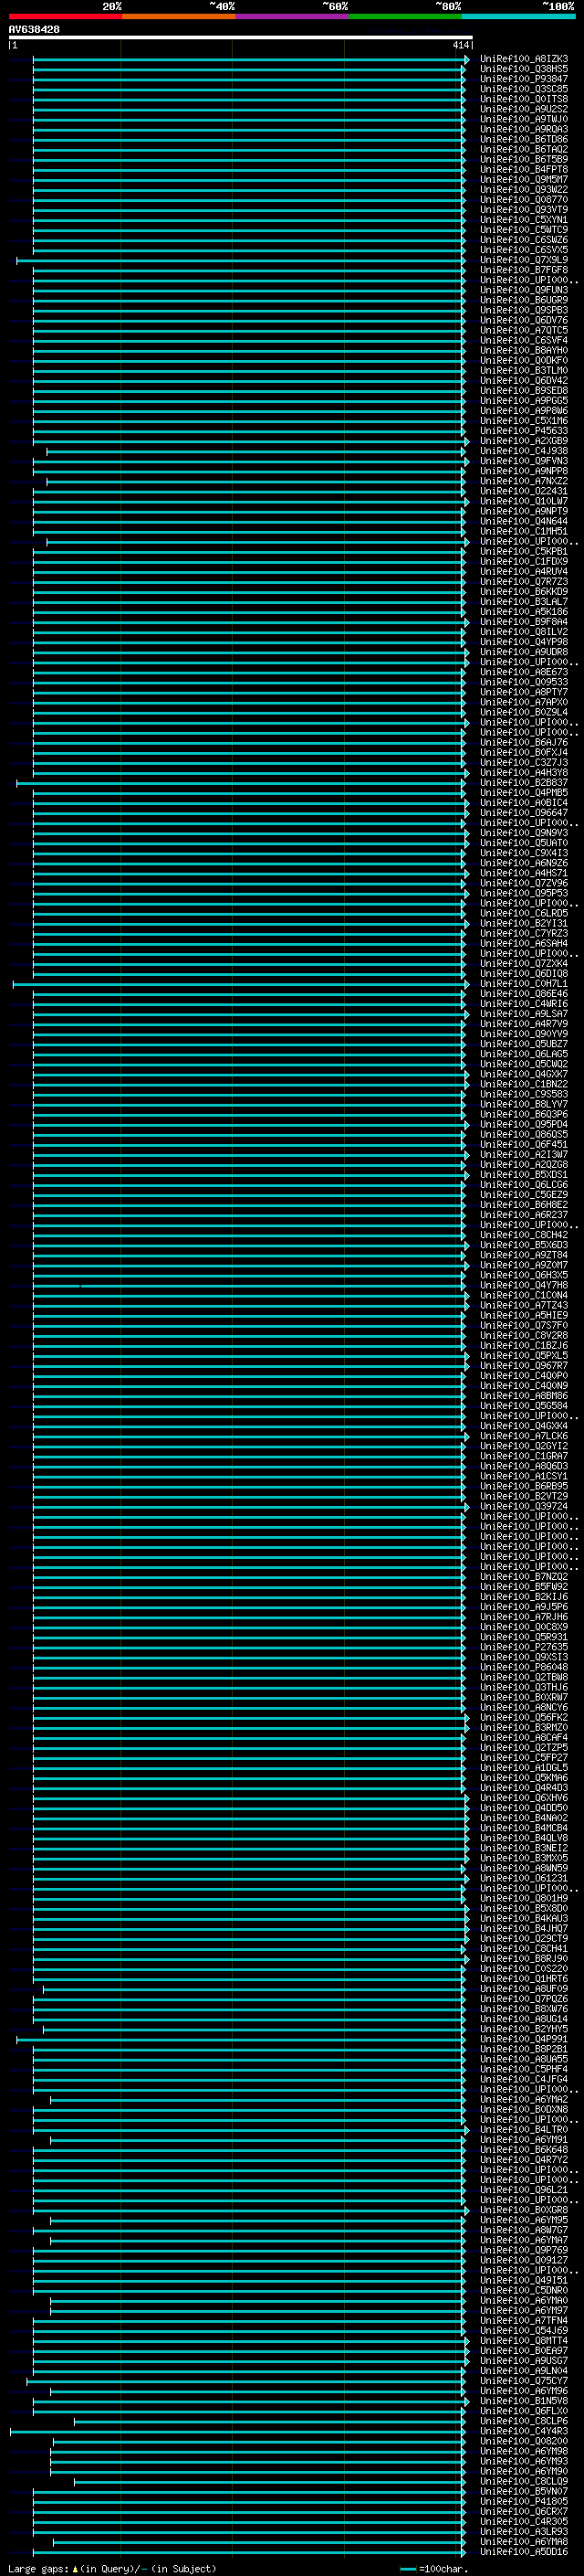Select the UniRef100_B4LTR0 label
Viewport: 584px width, 2576px height.
(524, 2129)
